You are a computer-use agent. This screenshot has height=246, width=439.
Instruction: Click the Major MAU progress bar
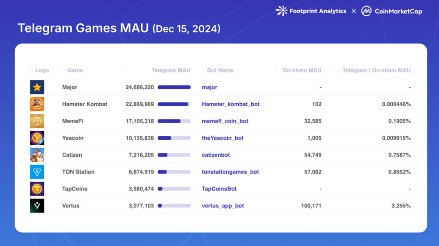(x=174, y=87)
